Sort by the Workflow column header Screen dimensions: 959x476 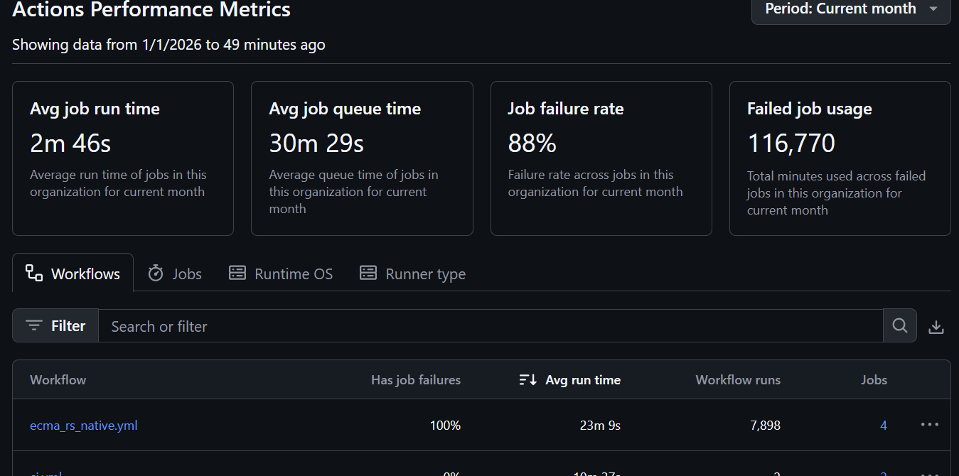coord(58,380)
